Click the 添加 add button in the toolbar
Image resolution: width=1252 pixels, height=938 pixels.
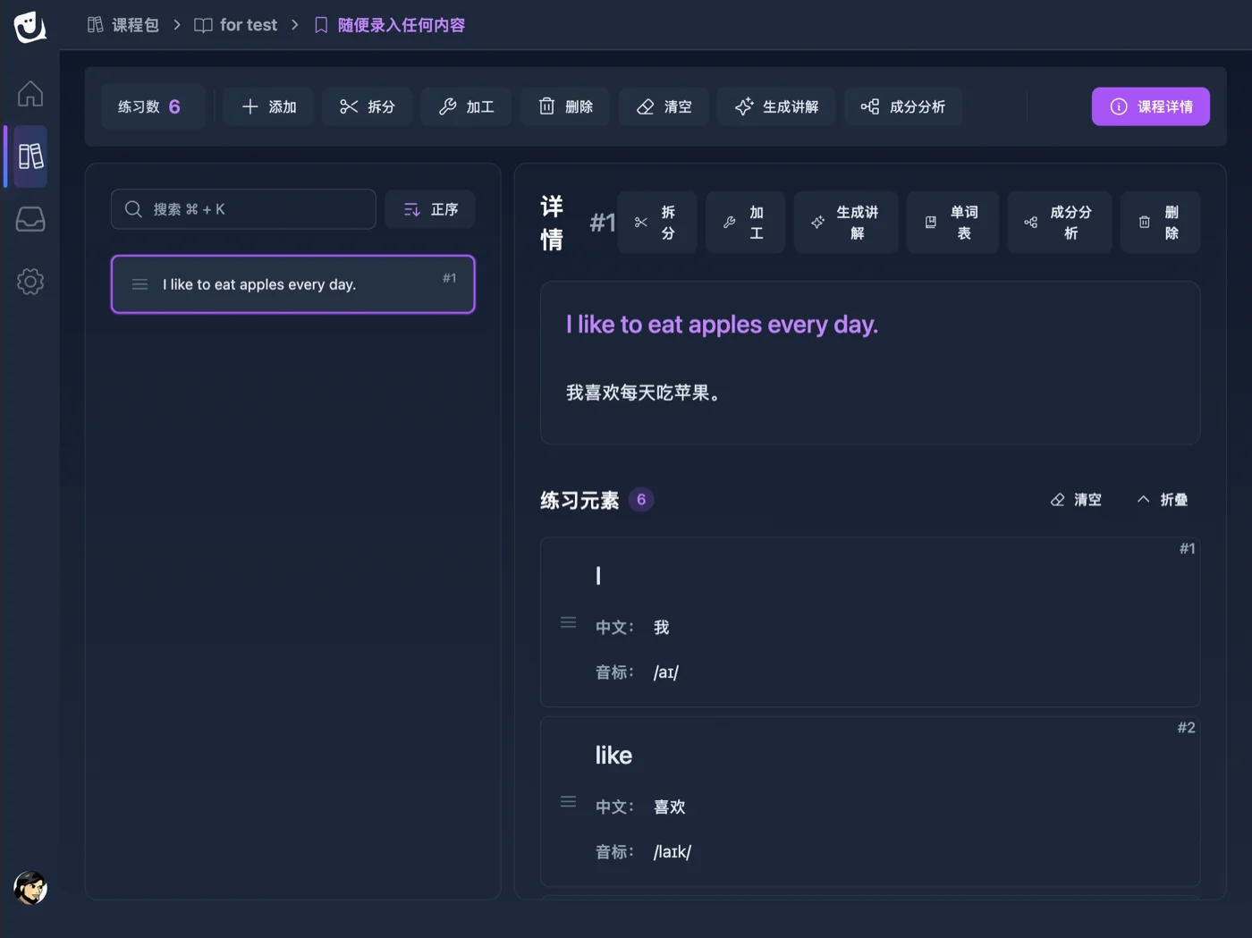pos(267,106)
